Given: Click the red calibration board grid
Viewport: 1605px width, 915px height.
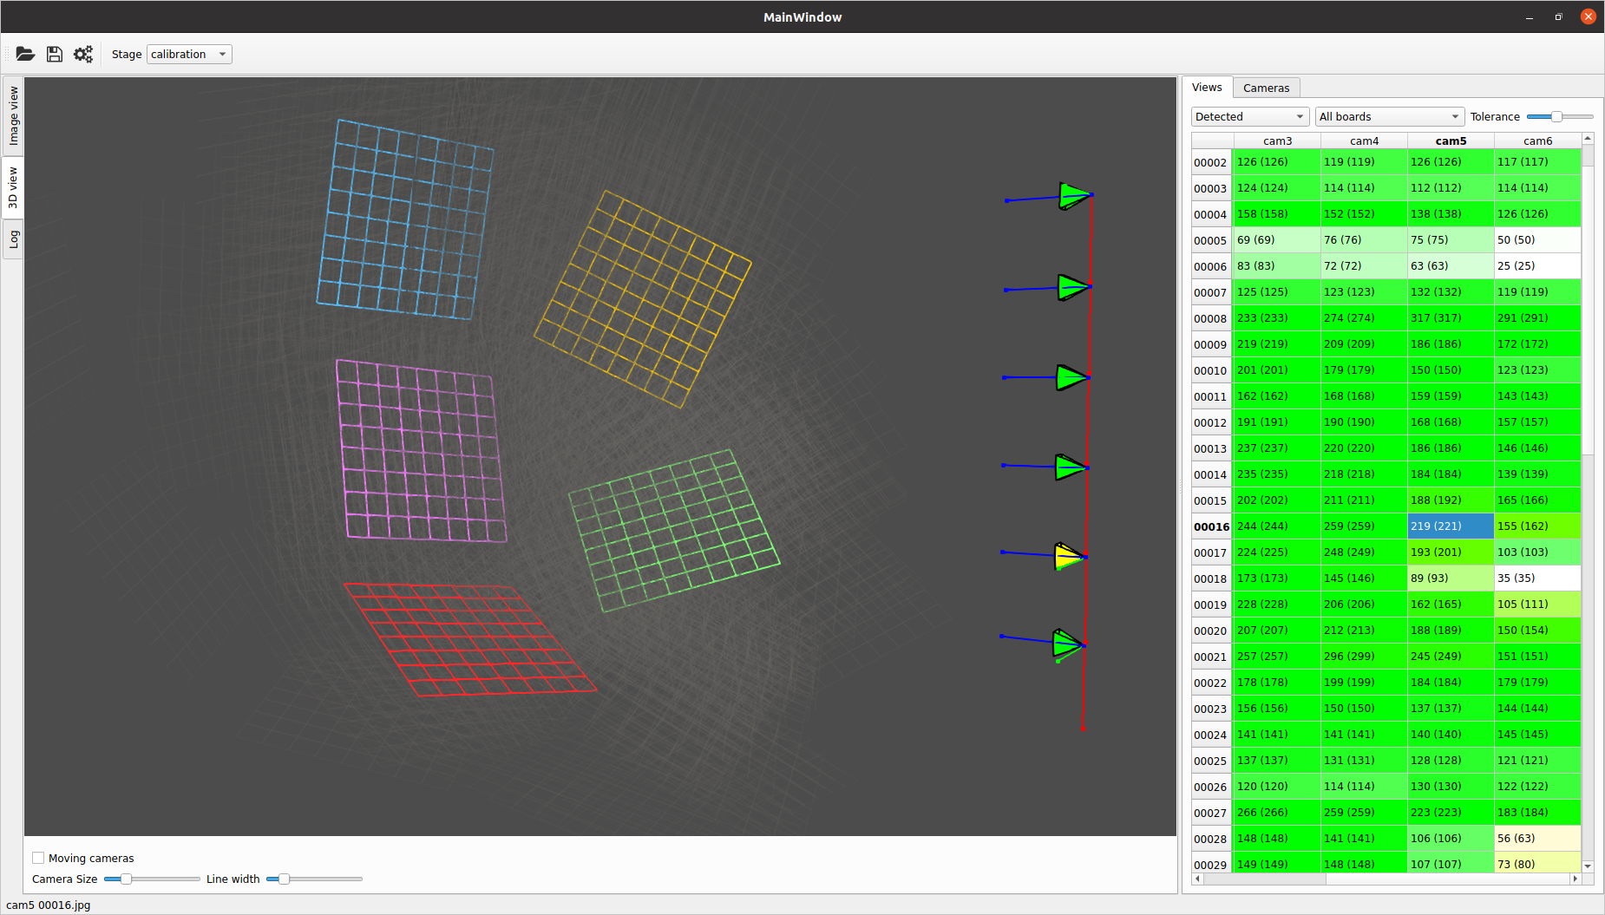Looking at the screenshot, I should coord(469,639).
